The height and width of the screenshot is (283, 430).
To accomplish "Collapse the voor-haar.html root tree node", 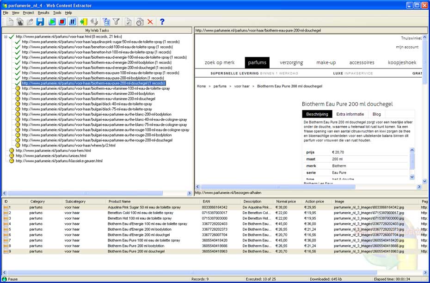I will 6,37.
